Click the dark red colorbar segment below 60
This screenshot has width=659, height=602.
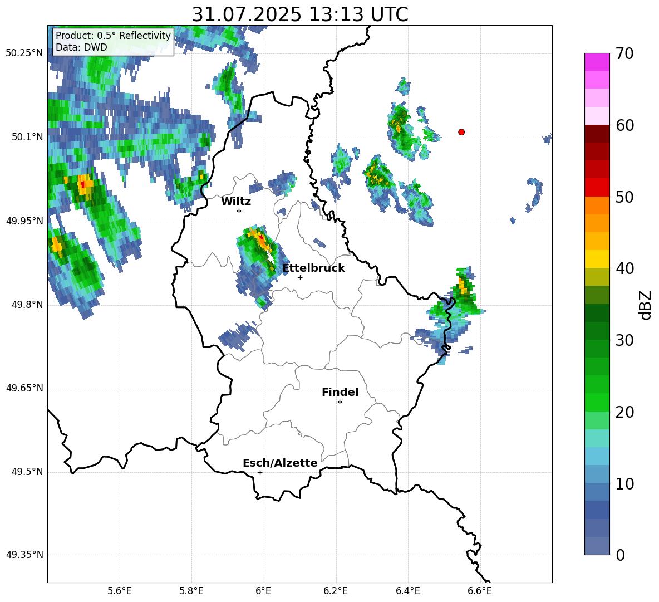pyautogui.click(x=597, y=134)
